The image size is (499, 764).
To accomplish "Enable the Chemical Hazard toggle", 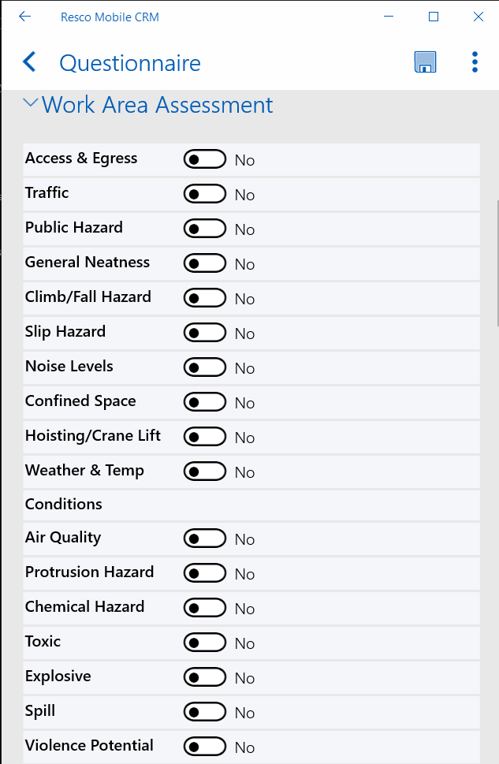I will tap(205, 608).
